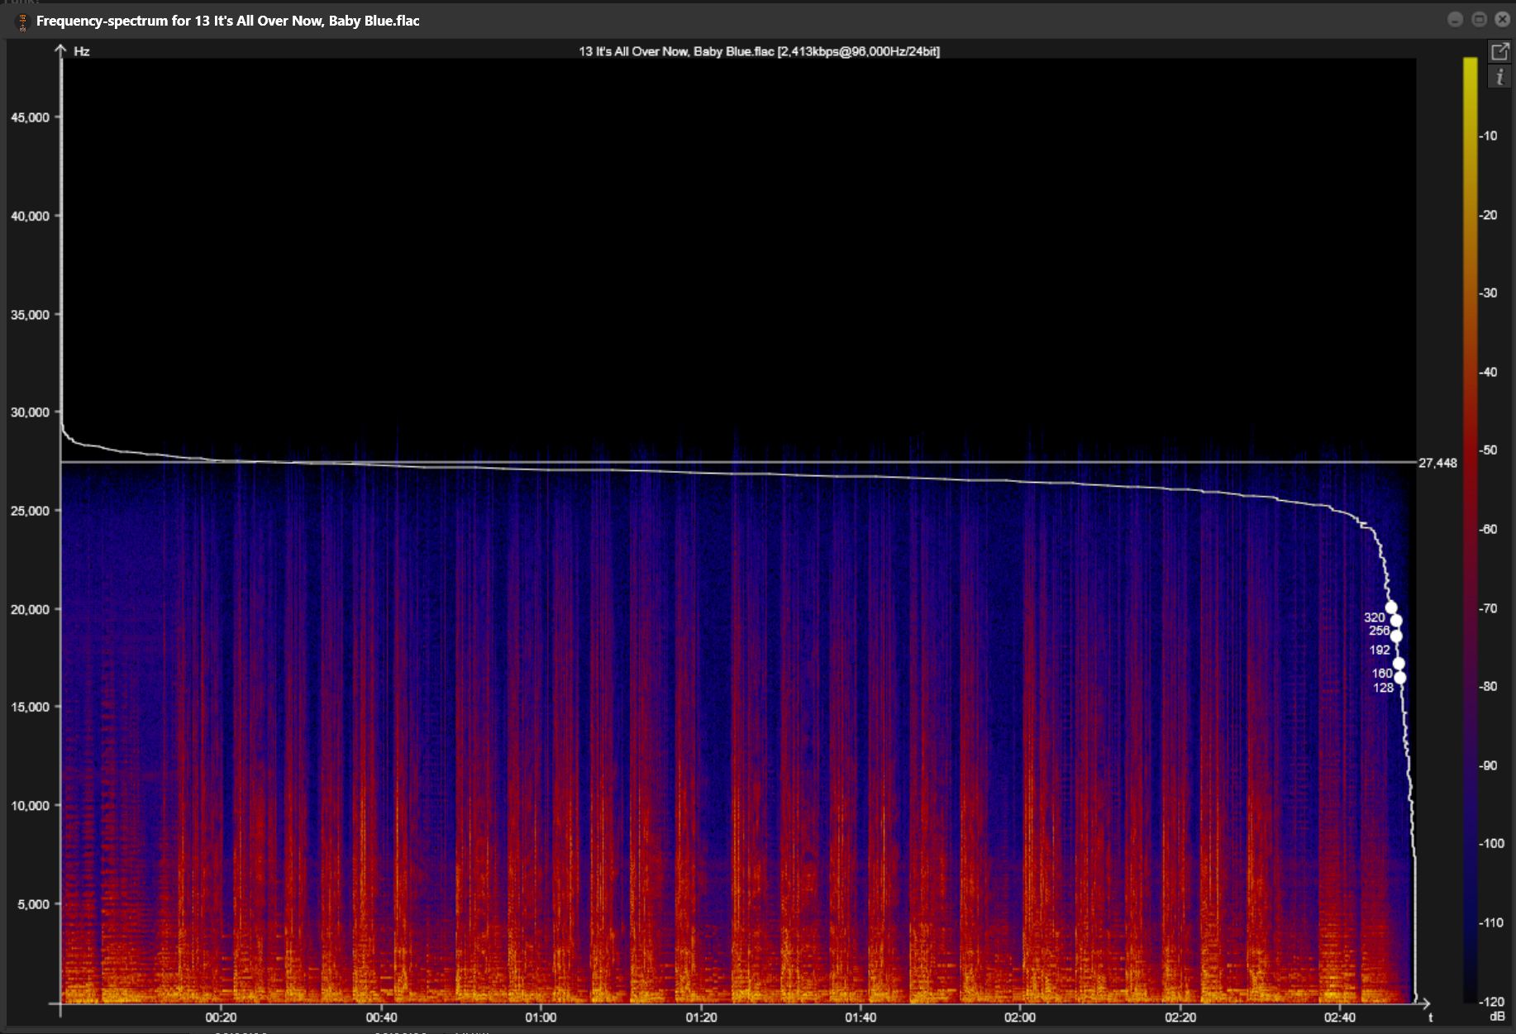Click the 320 bitrate marker label
Image resolution: width=1516 pixels, height=1034 pixels.
[1374, 617]
